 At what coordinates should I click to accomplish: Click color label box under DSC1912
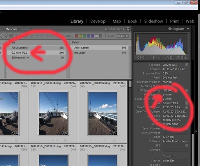(x=114, y=140)
